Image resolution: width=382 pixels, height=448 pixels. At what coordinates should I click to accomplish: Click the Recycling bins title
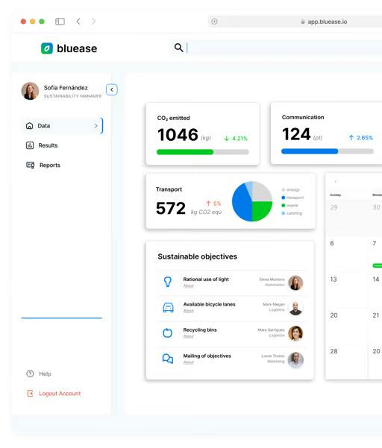click(200, 329)
